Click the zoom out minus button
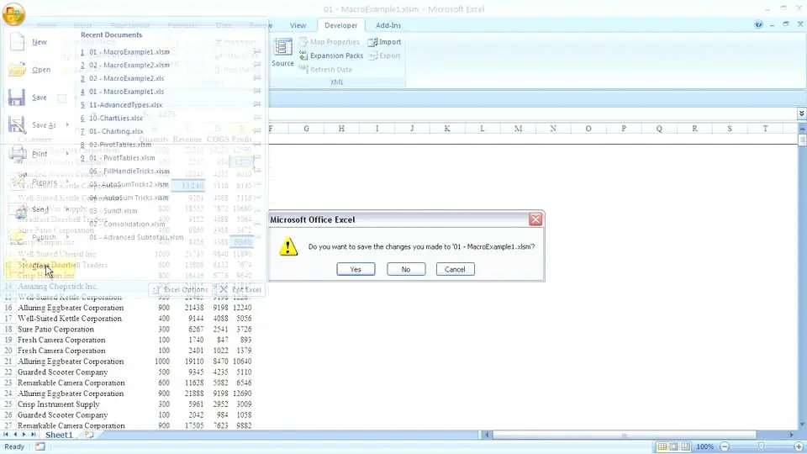Screen dimensions: 807x454 click(725, 446)
